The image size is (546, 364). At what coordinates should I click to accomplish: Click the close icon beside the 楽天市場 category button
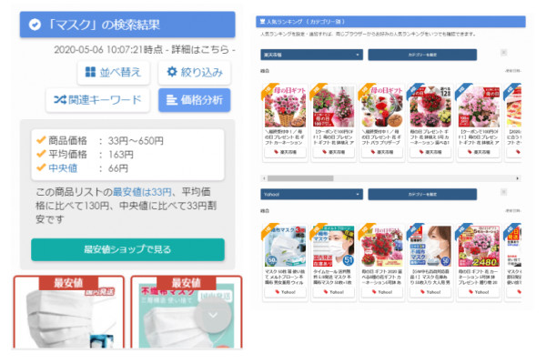[503, 53]
